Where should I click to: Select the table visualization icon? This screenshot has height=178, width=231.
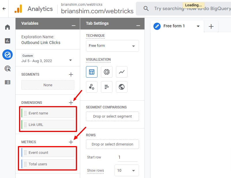pos(92,72)
